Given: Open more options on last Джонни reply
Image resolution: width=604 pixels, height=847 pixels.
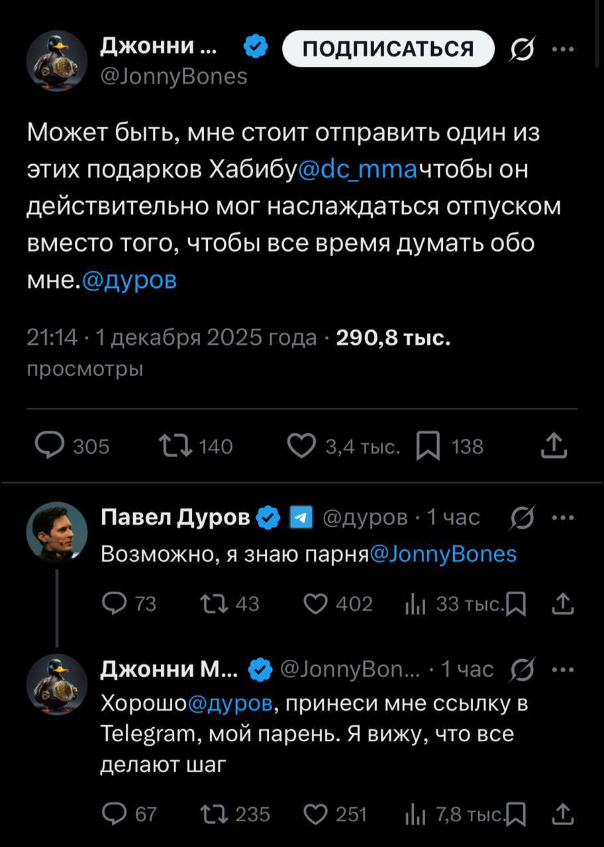Looking at the screenshot, I should point(563,670).
